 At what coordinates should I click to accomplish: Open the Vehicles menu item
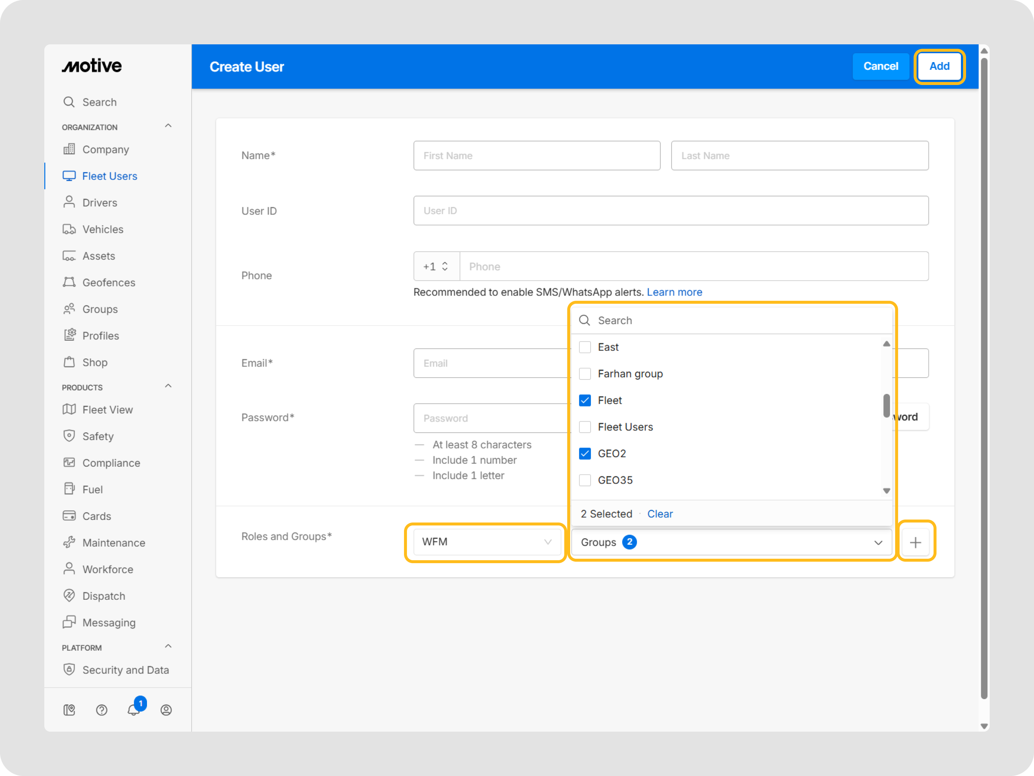(102, 229)
